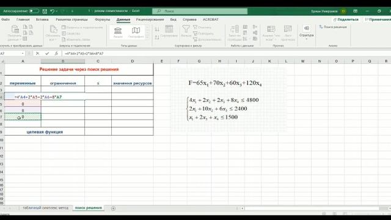Open ribbon display options icon
Screen dimensions: 391x220
356,11
